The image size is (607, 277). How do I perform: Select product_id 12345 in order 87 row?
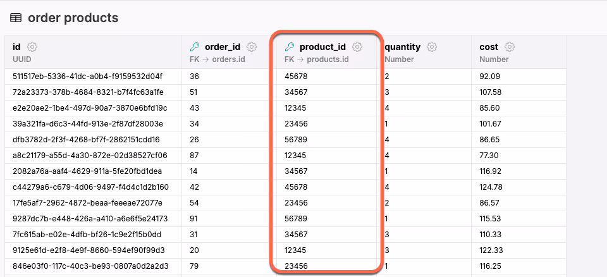(x=326, y=156)
